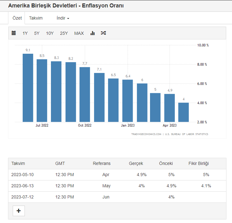Click the 2023-05-10 calendar row
The image size is (232, 223).
(x=22, y=175)
